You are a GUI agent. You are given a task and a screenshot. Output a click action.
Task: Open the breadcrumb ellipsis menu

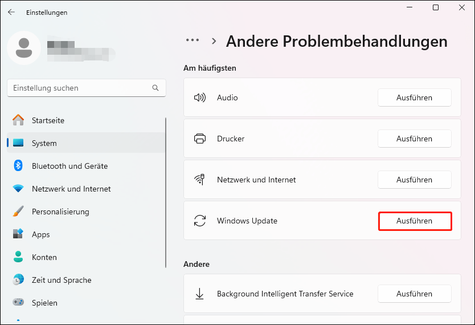click(x=193, y=40)
